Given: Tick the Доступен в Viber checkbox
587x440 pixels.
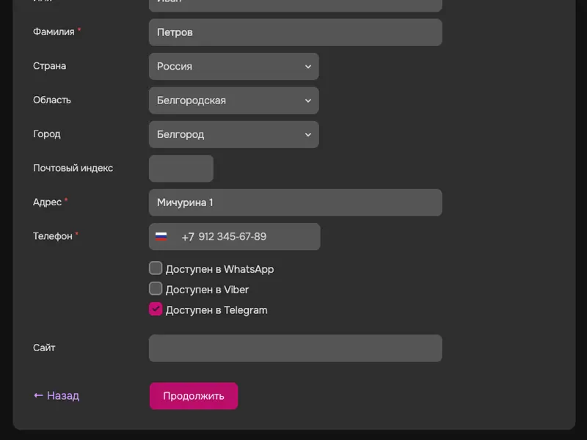Looking at the screenshot, I should click(156, 288).
